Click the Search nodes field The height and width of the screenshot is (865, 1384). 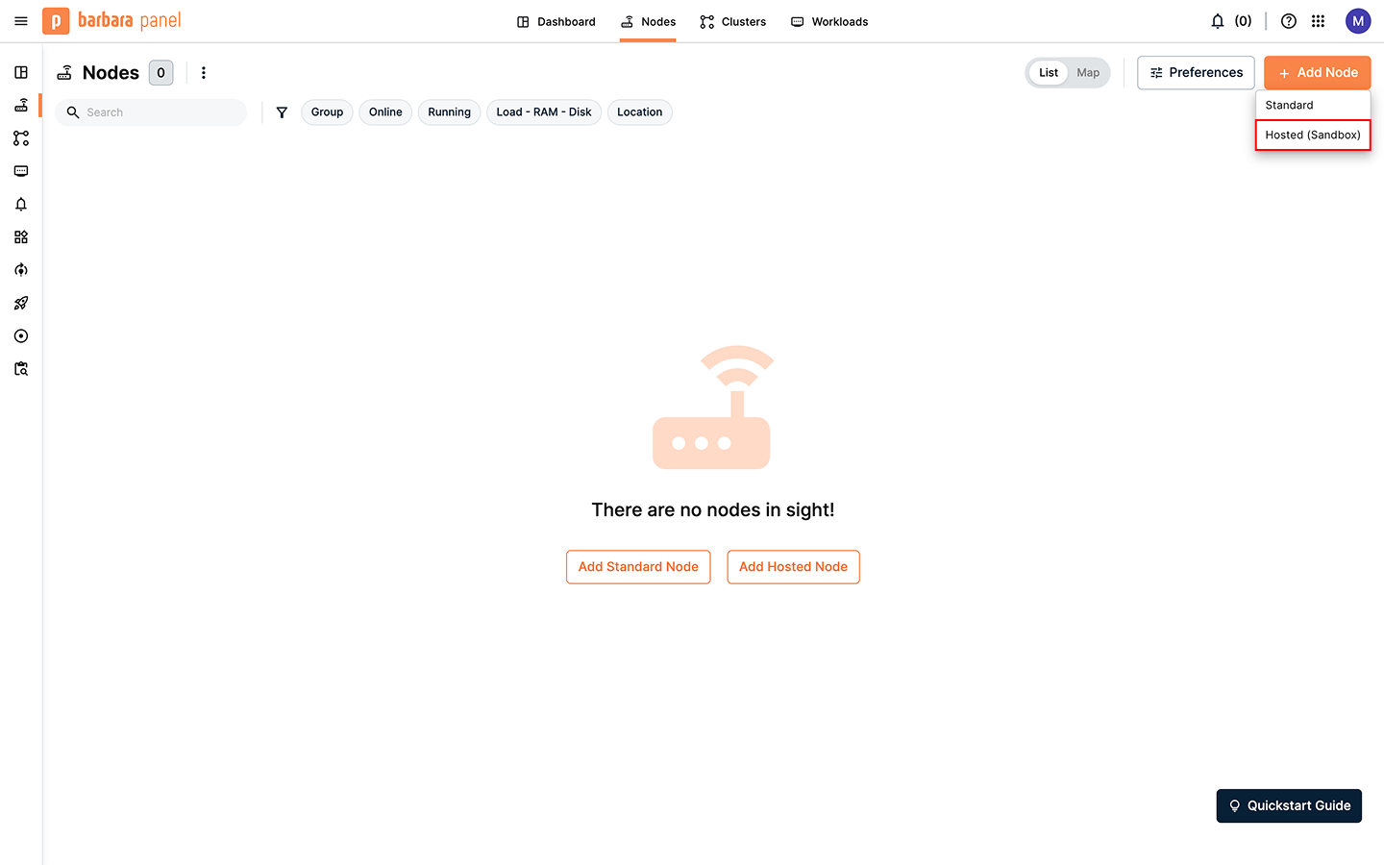tap(159, 112)
